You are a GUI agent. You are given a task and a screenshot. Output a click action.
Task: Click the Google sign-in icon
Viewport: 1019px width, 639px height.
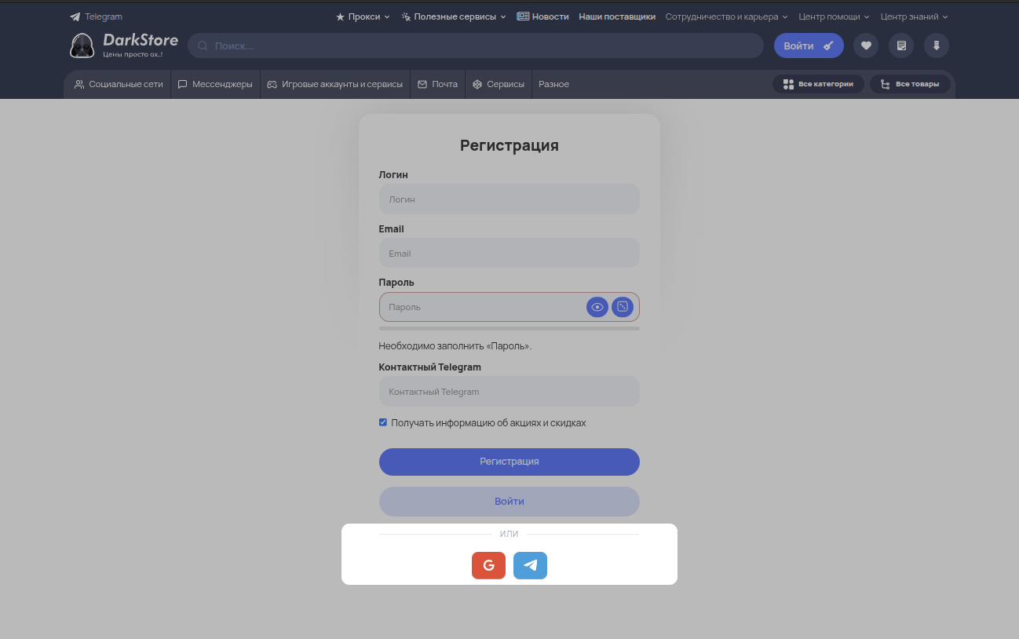click(488, 565)
